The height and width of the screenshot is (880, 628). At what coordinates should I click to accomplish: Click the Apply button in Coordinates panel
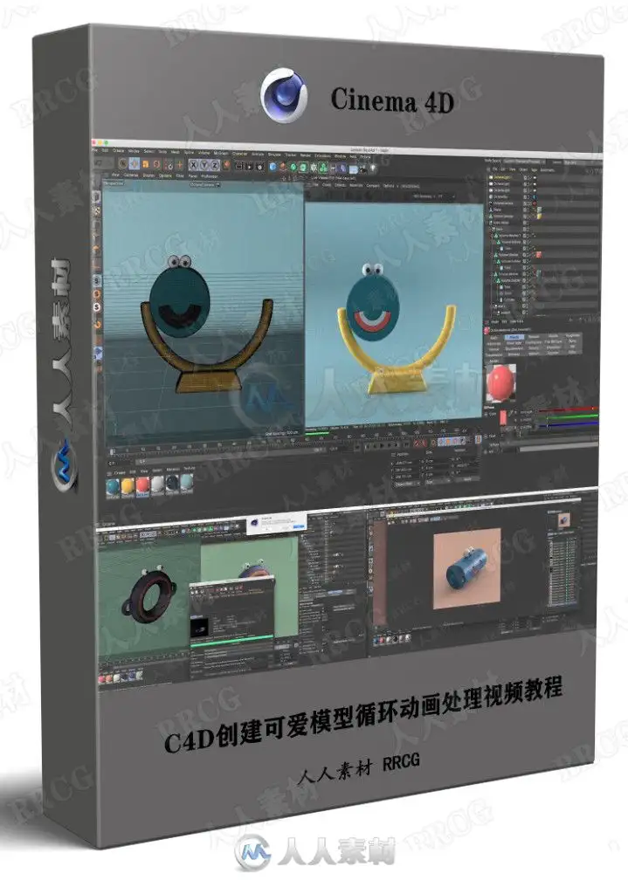pyautogui.click(x=466, y=479)
